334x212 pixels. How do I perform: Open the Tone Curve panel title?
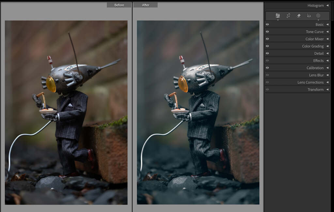click(315, 32)
